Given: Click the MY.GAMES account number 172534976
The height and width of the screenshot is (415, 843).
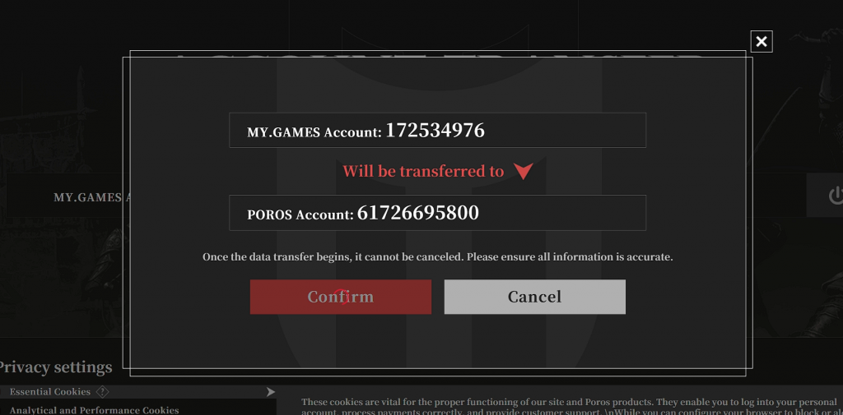Looking at the screenshot, I should click(435, 131).
